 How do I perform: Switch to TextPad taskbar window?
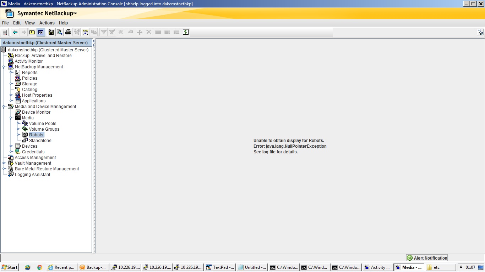tap(220, 267)
